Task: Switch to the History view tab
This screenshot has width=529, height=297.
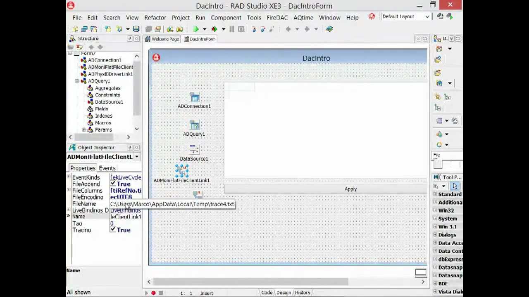Action: coord(303,293)
